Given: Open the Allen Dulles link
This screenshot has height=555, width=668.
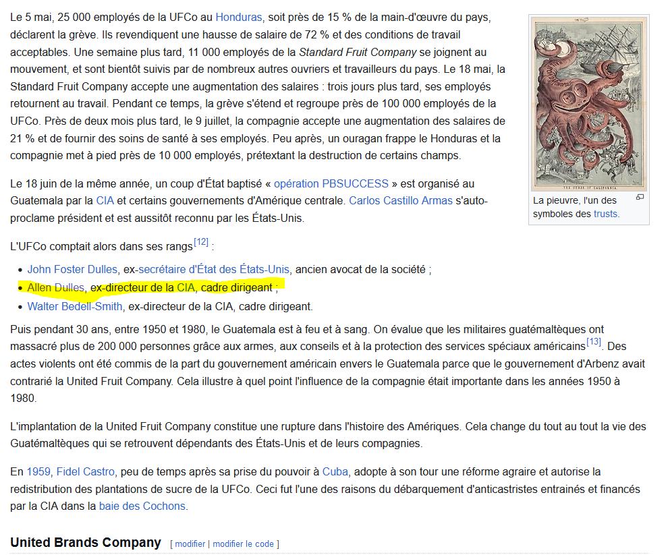Looking at the screenshot, I should pyautogui.click(x=56, y=288).
